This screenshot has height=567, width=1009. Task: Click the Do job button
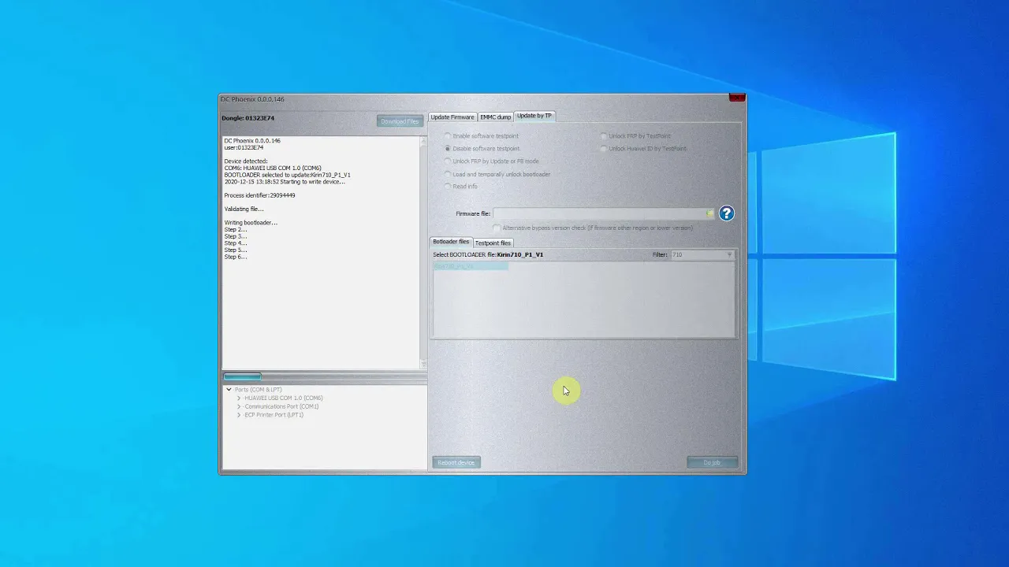tap(712, 462)
